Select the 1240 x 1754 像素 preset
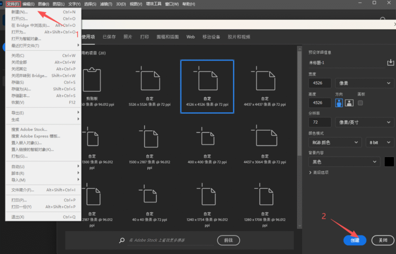The height and width of the screenshot is (254, 396). click(207, 205)
